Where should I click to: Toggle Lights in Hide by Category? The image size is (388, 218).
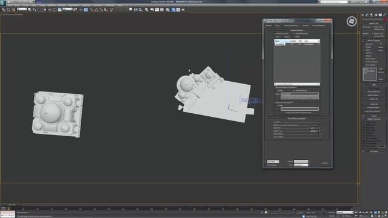(x=364, y=50)
